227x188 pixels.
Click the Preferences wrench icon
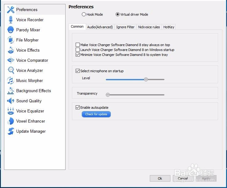pos(11,10)
